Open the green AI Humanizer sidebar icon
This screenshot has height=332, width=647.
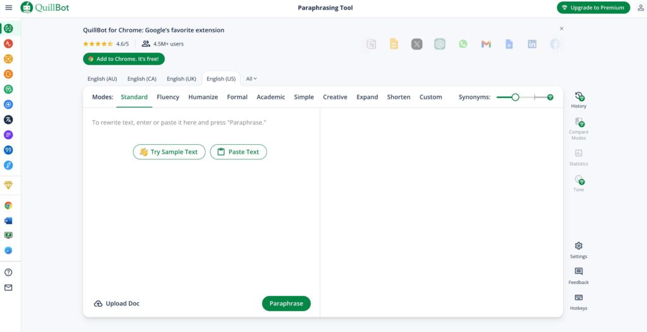click(8, 89)
